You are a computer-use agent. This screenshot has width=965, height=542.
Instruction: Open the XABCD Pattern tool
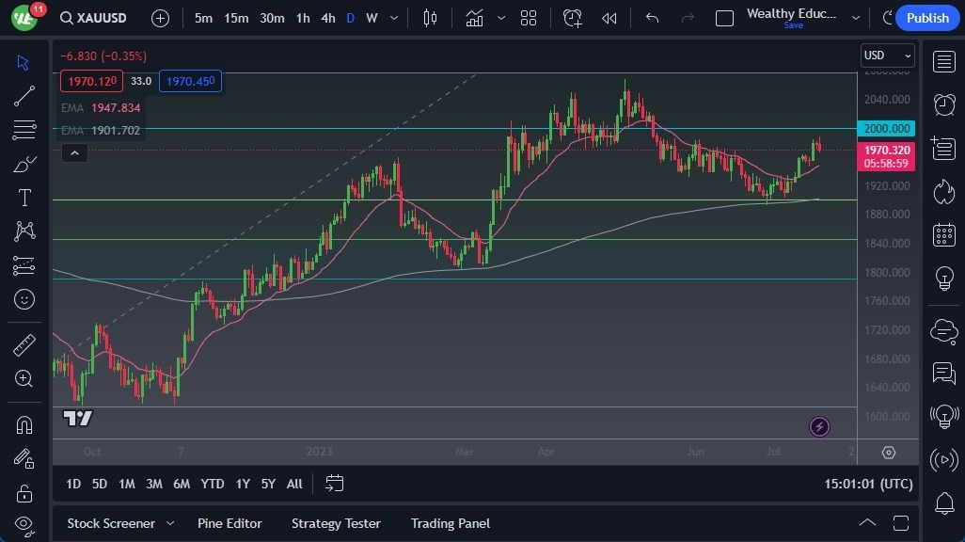[24, 231]
